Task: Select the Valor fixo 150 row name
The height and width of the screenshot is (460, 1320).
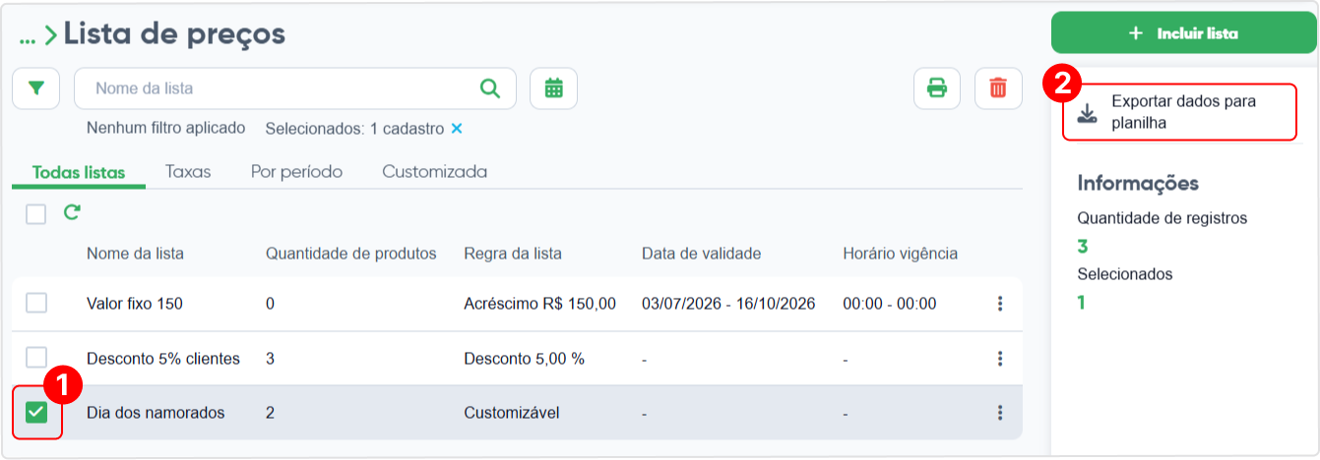Action: [135, 304]
